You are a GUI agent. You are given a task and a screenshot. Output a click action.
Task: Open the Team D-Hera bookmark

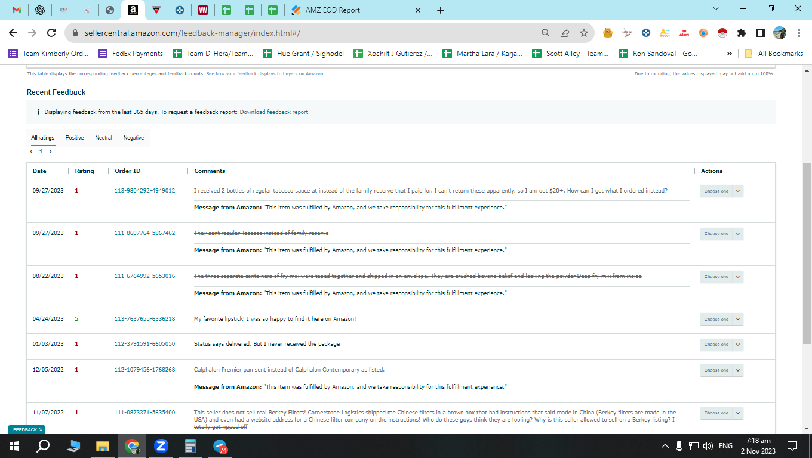tap(213, 54)
